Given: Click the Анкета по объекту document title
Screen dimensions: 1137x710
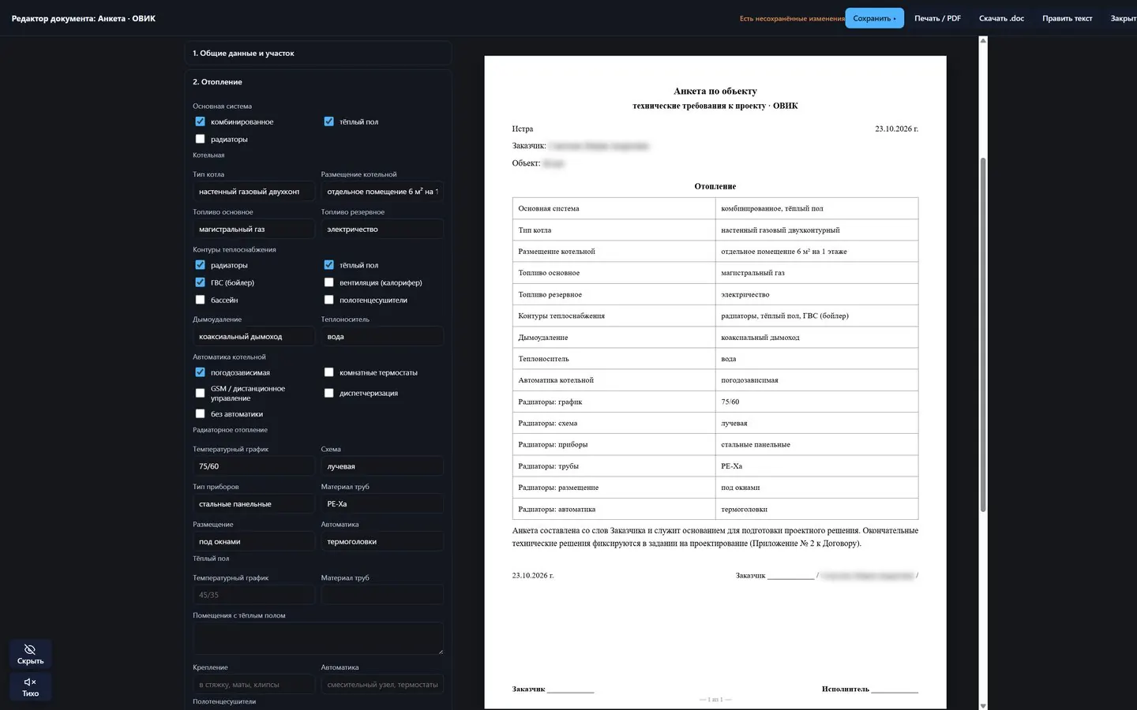Looking at the screenshot, I should coord(715,92).
